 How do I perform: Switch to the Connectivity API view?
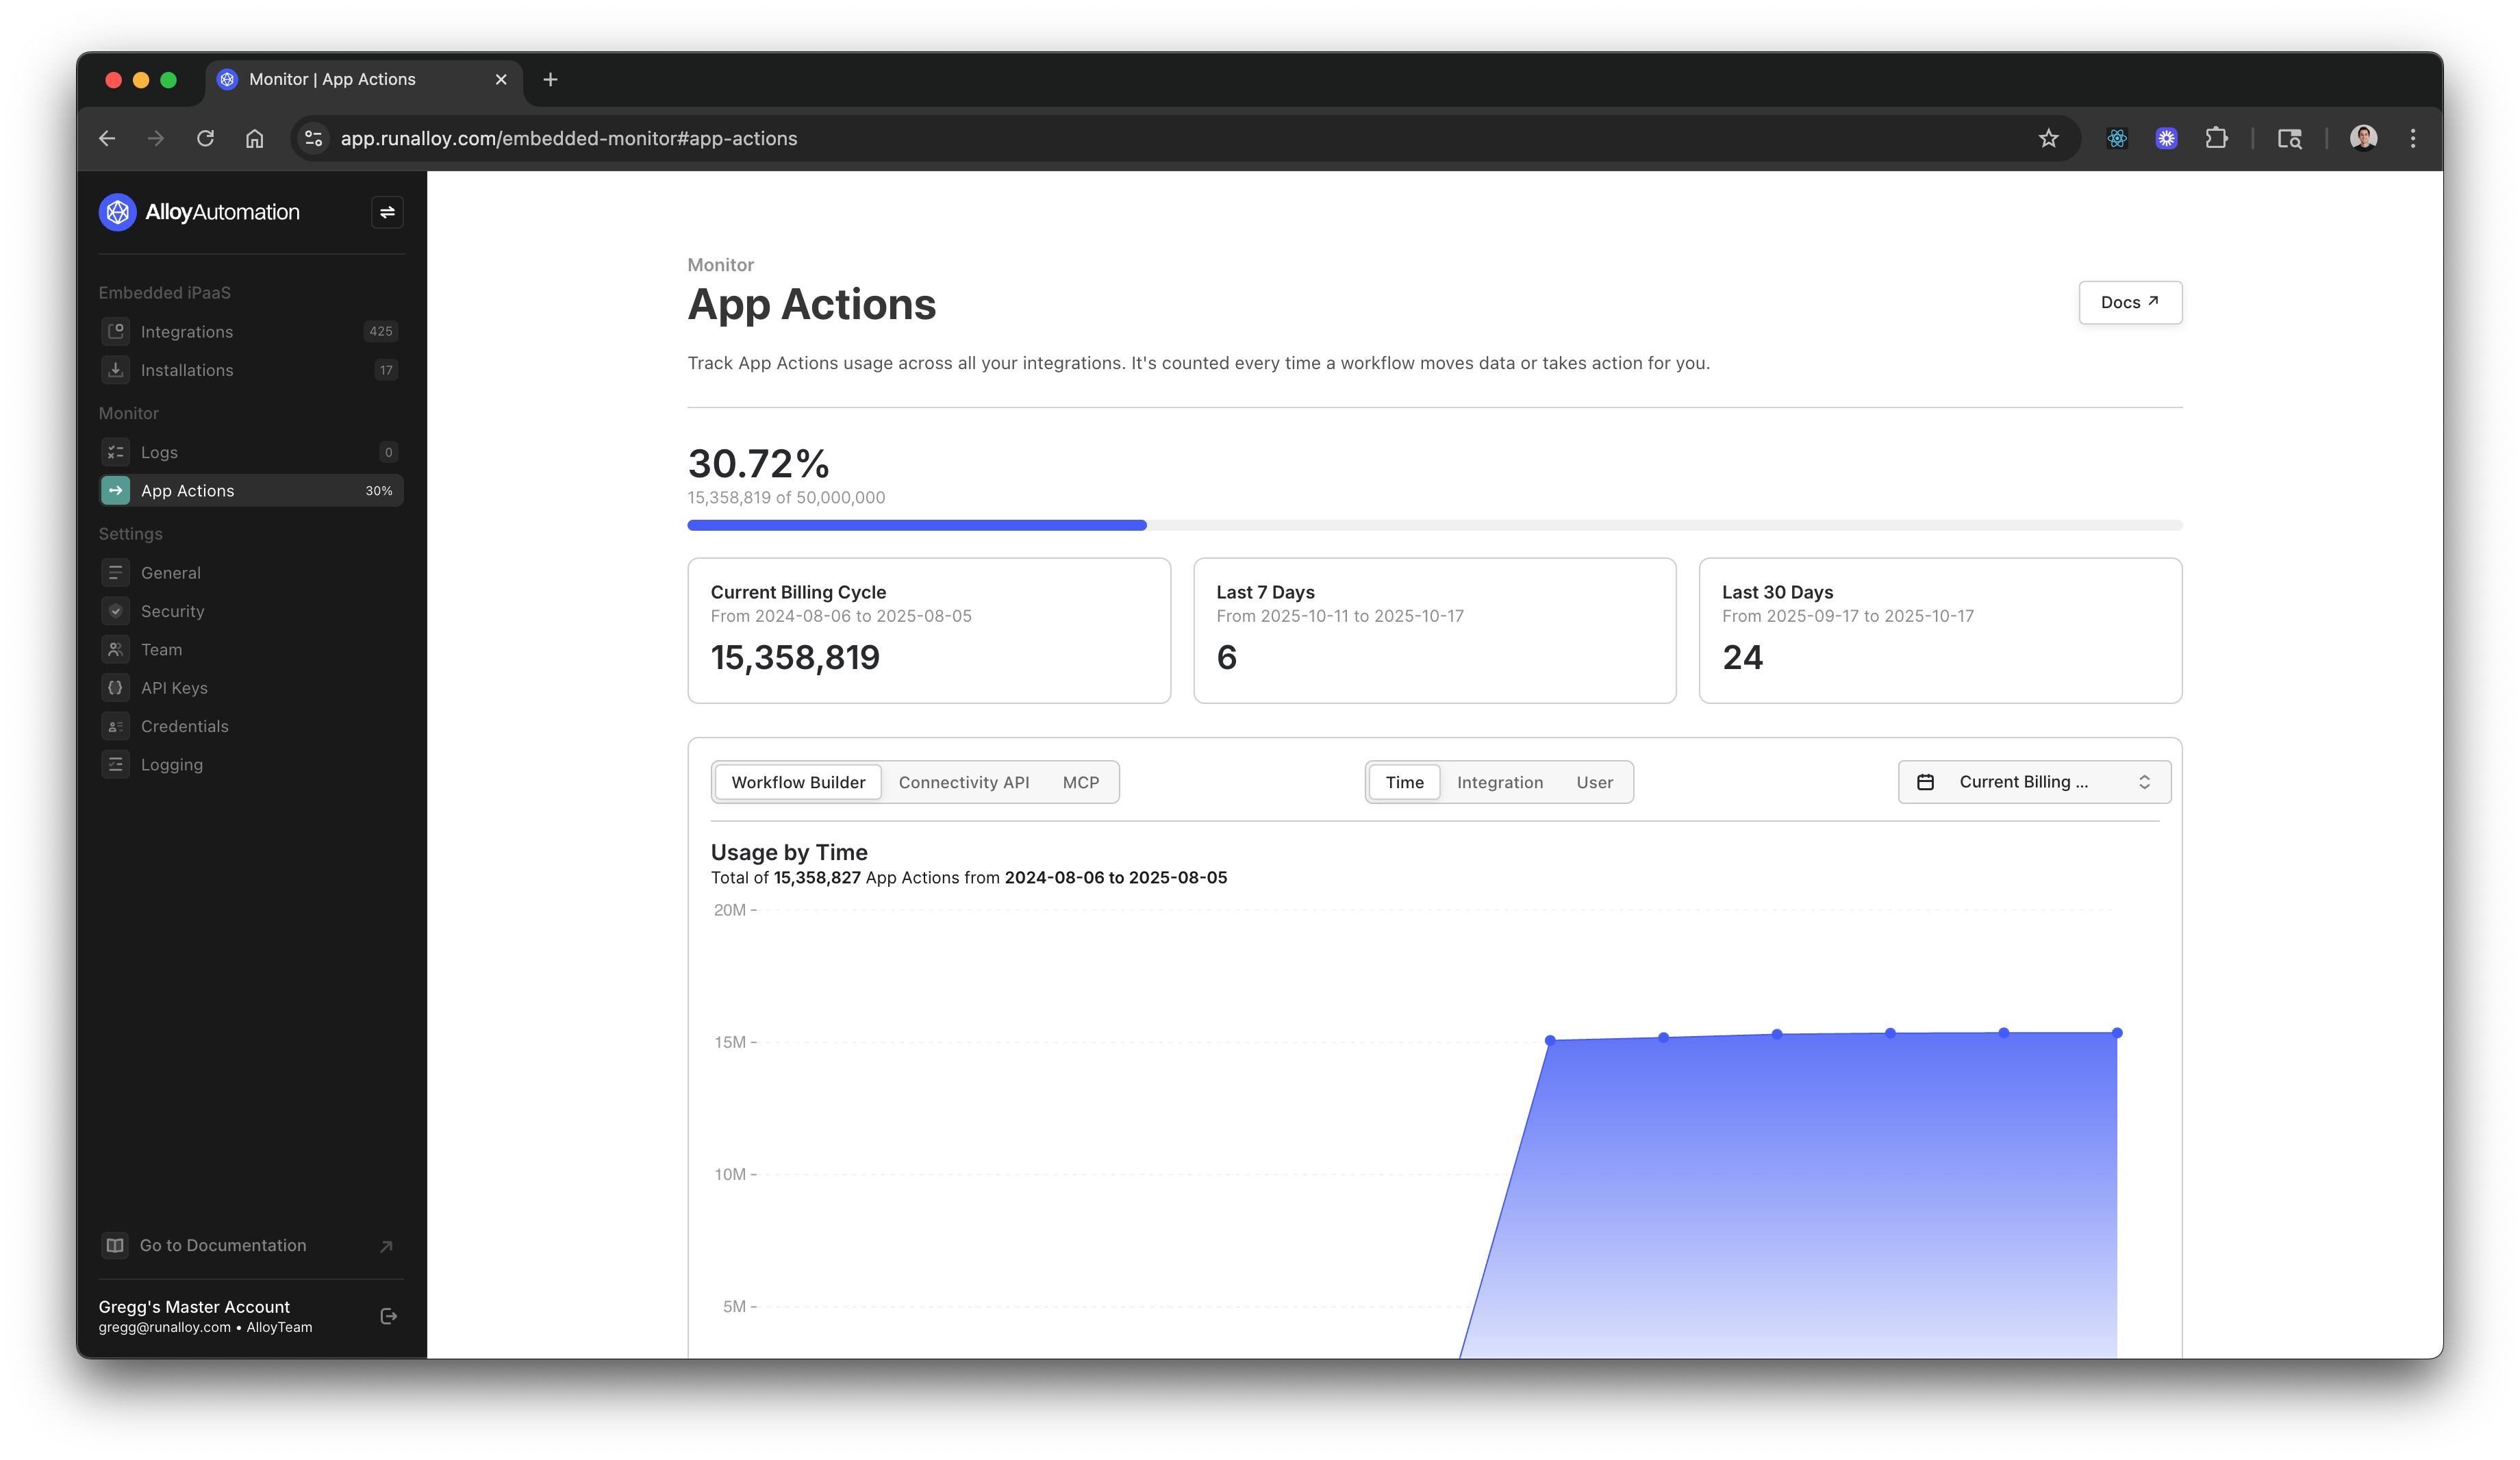pyautogui.click(x=963, y=782)
